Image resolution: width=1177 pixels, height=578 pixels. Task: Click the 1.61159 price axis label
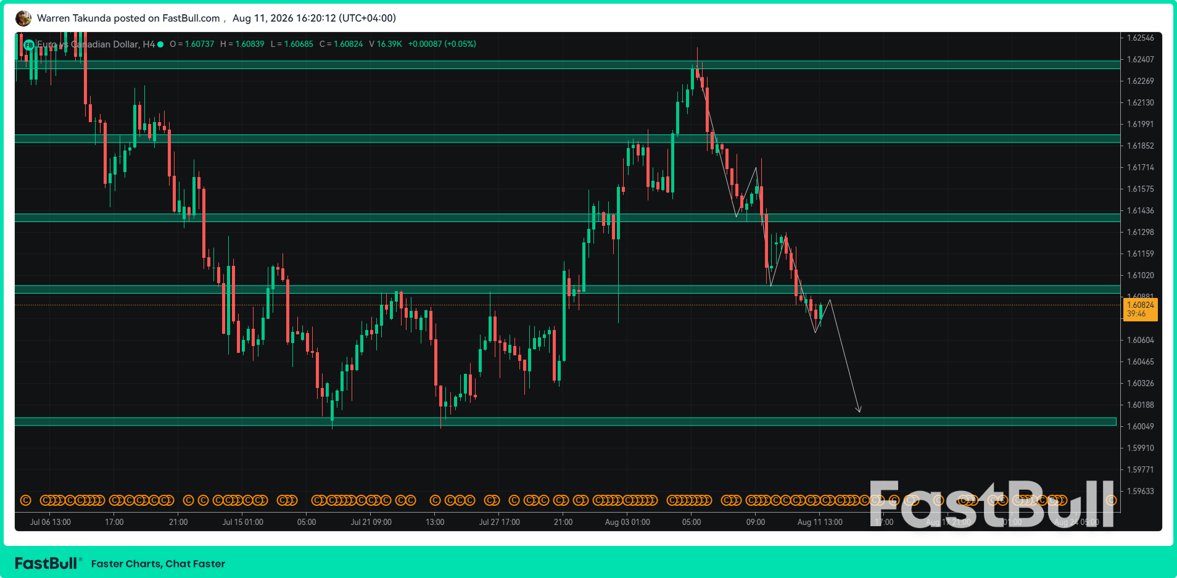pyautogui.click(x=1140, y=254)
